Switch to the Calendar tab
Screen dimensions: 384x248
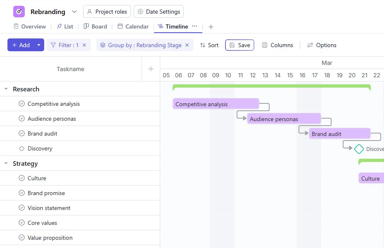pyautogui.click(x=133, y=26)
